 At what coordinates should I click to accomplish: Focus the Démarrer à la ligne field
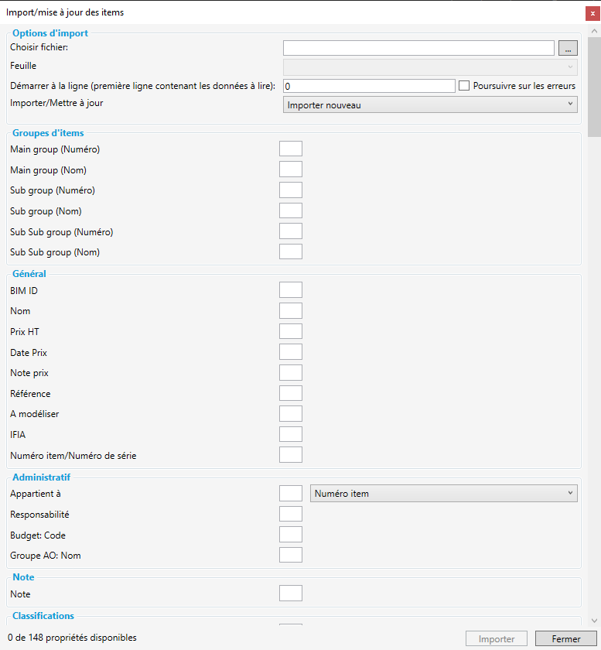coord(370,86)
